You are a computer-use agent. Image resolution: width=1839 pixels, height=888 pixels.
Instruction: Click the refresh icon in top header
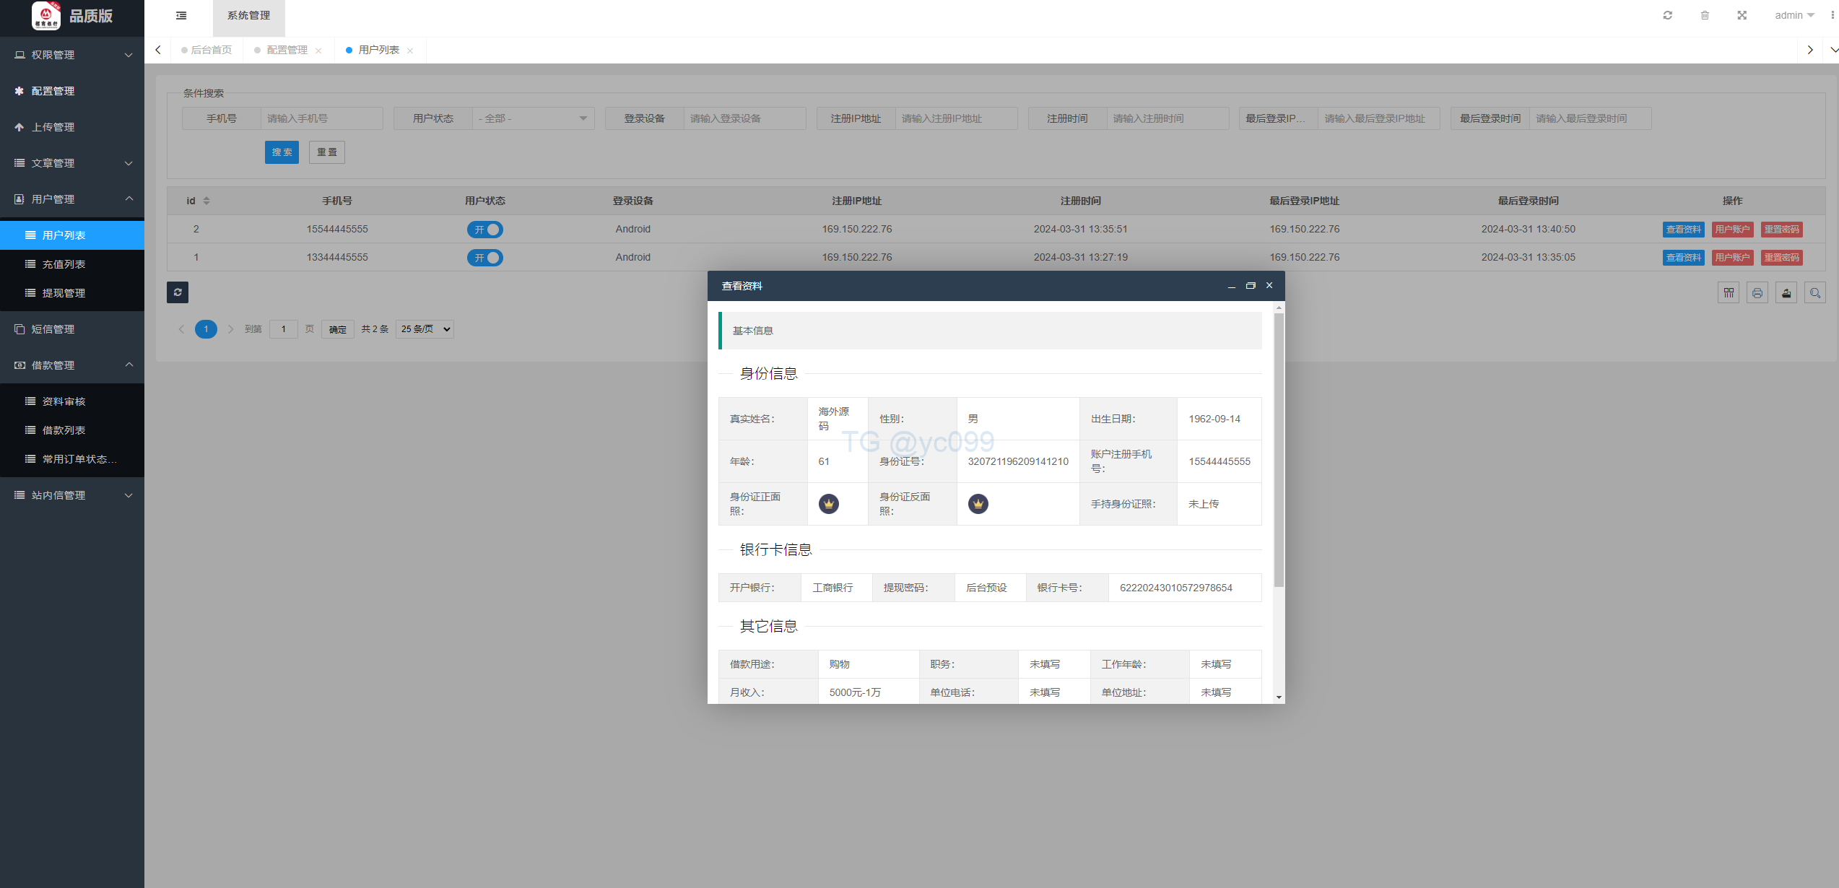pyautogui.click(x=1667, y=15)
